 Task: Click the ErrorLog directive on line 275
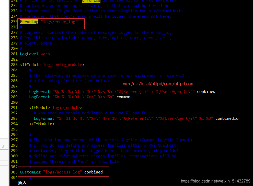tap(29, 22)
